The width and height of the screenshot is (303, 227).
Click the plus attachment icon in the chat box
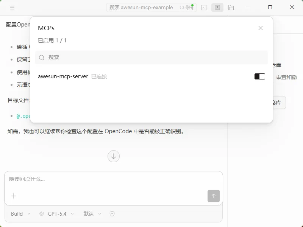tap(14, 196)
